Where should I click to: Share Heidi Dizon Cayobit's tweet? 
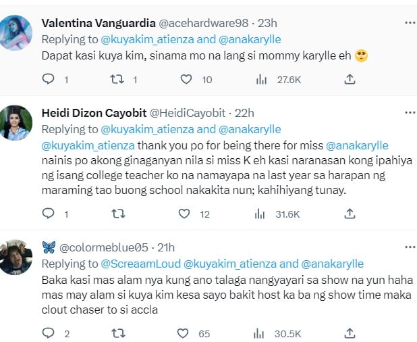coord(350,214)
